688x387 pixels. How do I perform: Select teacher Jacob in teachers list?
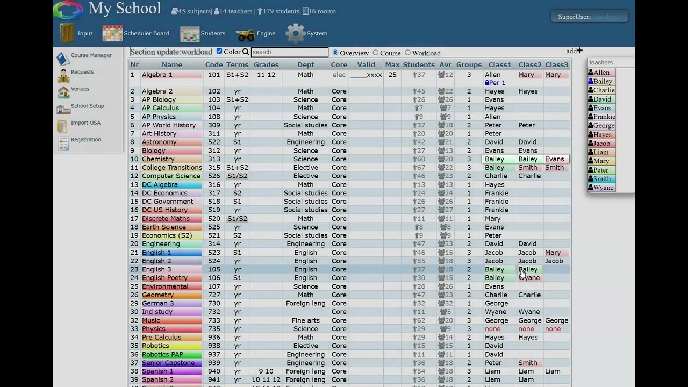tap(601, 144)
